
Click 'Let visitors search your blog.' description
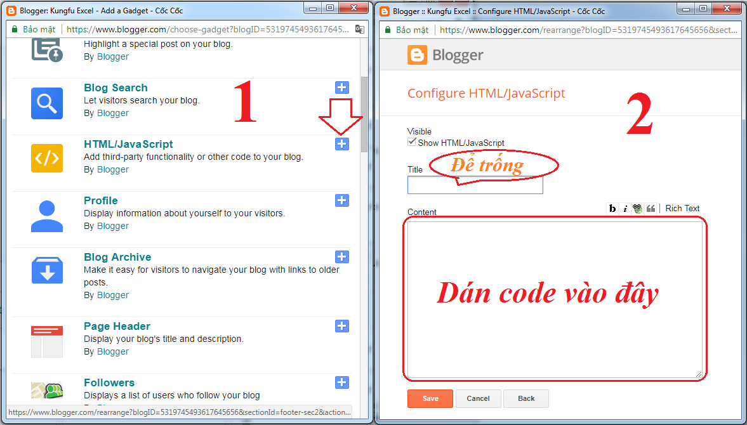[142, 100]
